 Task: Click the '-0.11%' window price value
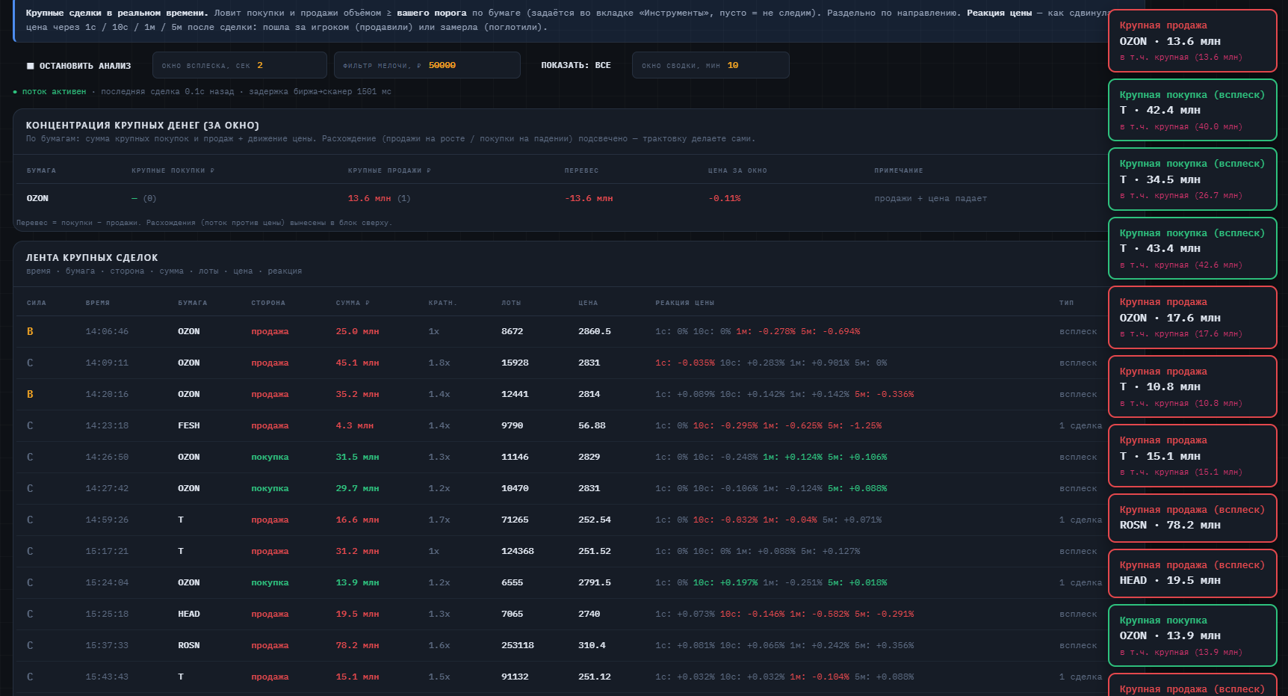tap(725, 199)
